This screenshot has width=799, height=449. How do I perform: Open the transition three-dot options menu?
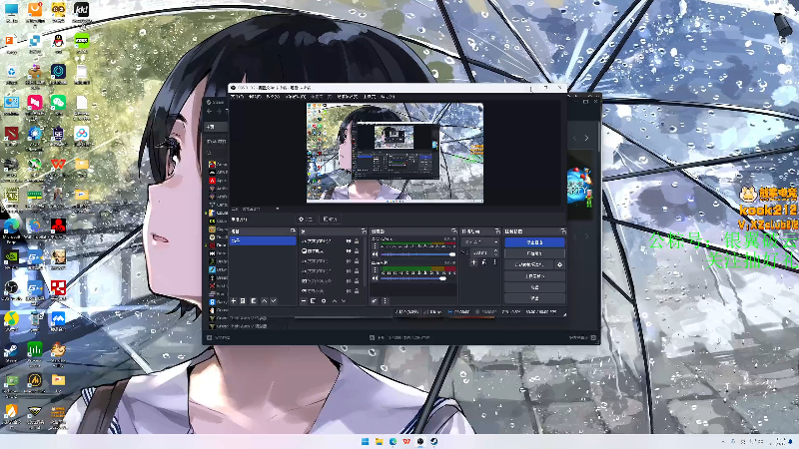[494, 262]
